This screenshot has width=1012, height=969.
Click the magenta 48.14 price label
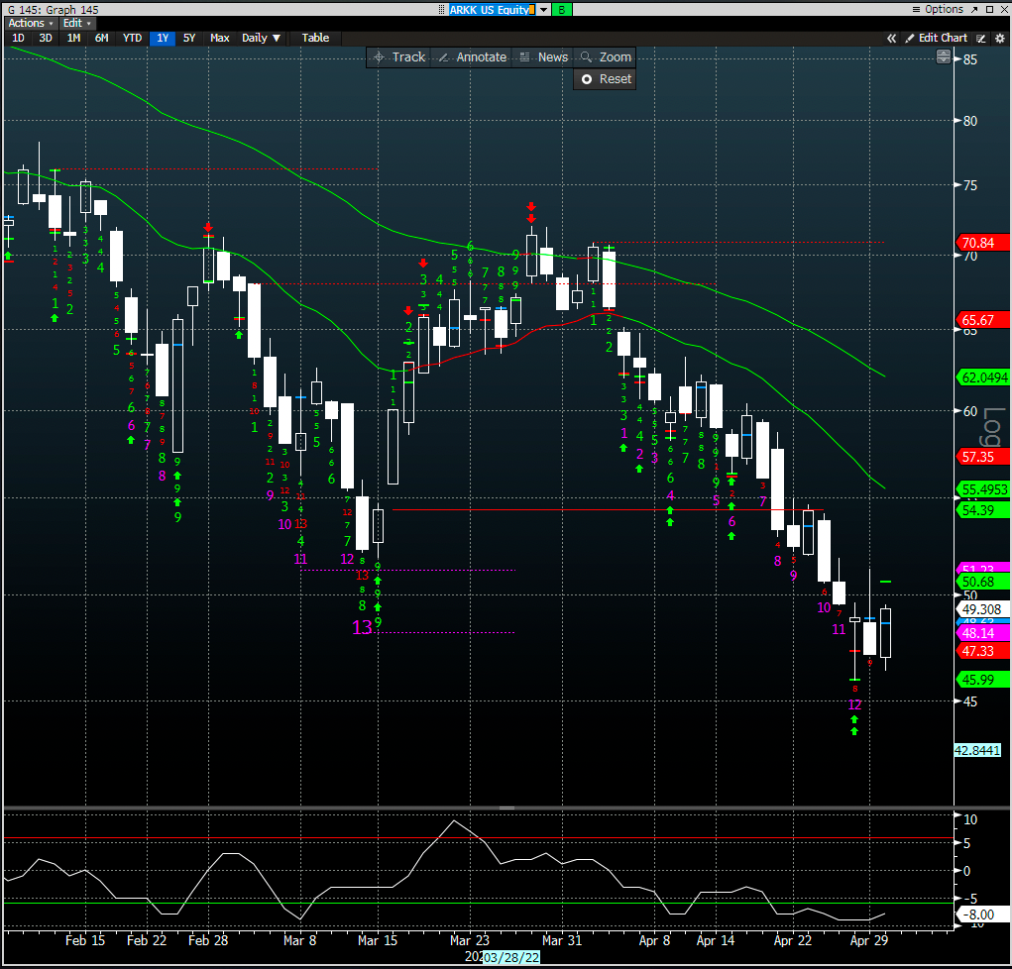tap(981, 633)
